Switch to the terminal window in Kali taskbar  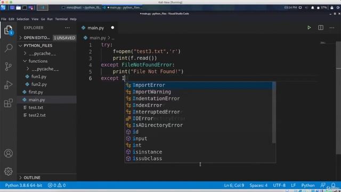pyautogui.click(x=82, y=7)
